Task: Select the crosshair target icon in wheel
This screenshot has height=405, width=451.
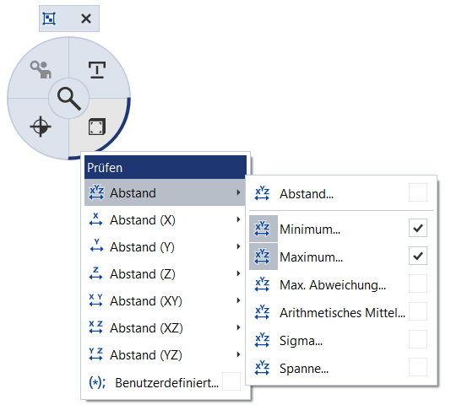Action: coord(41,127)
